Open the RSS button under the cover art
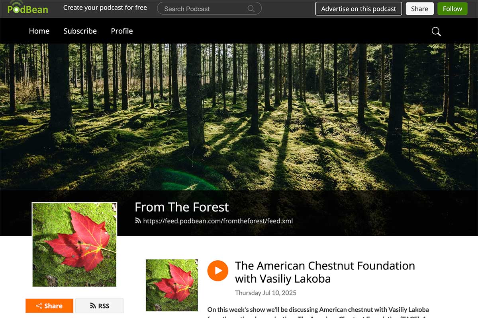This screenshot has height=318, width=478. pyautogui.click(x=100, y=306)
